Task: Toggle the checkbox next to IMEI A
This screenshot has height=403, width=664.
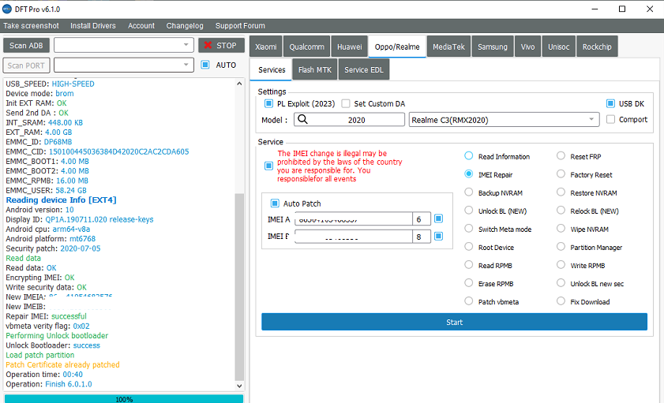Action: (x=439, y=218)
